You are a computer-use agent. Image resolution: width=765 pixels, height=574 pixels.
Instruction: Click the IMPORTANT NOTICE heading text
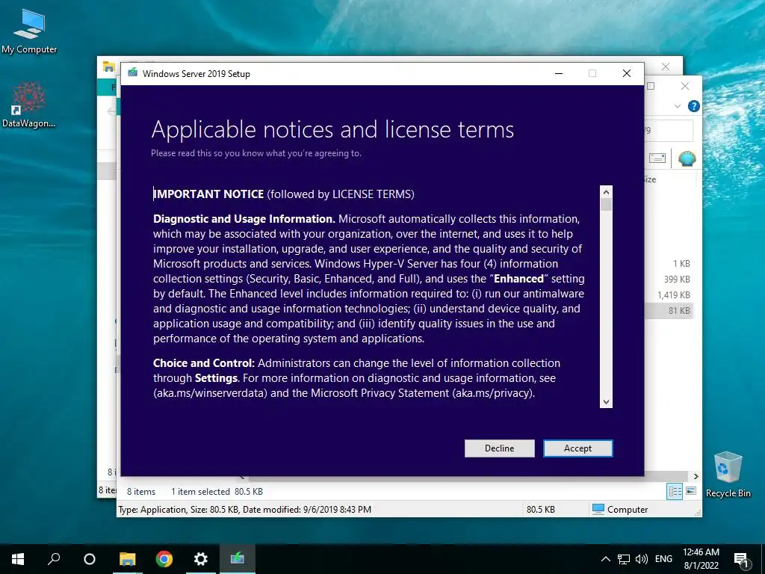click(209, 194)
